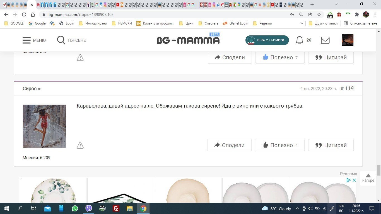
Task: Show hidden system tray icons
Action: tap(297, 208)
